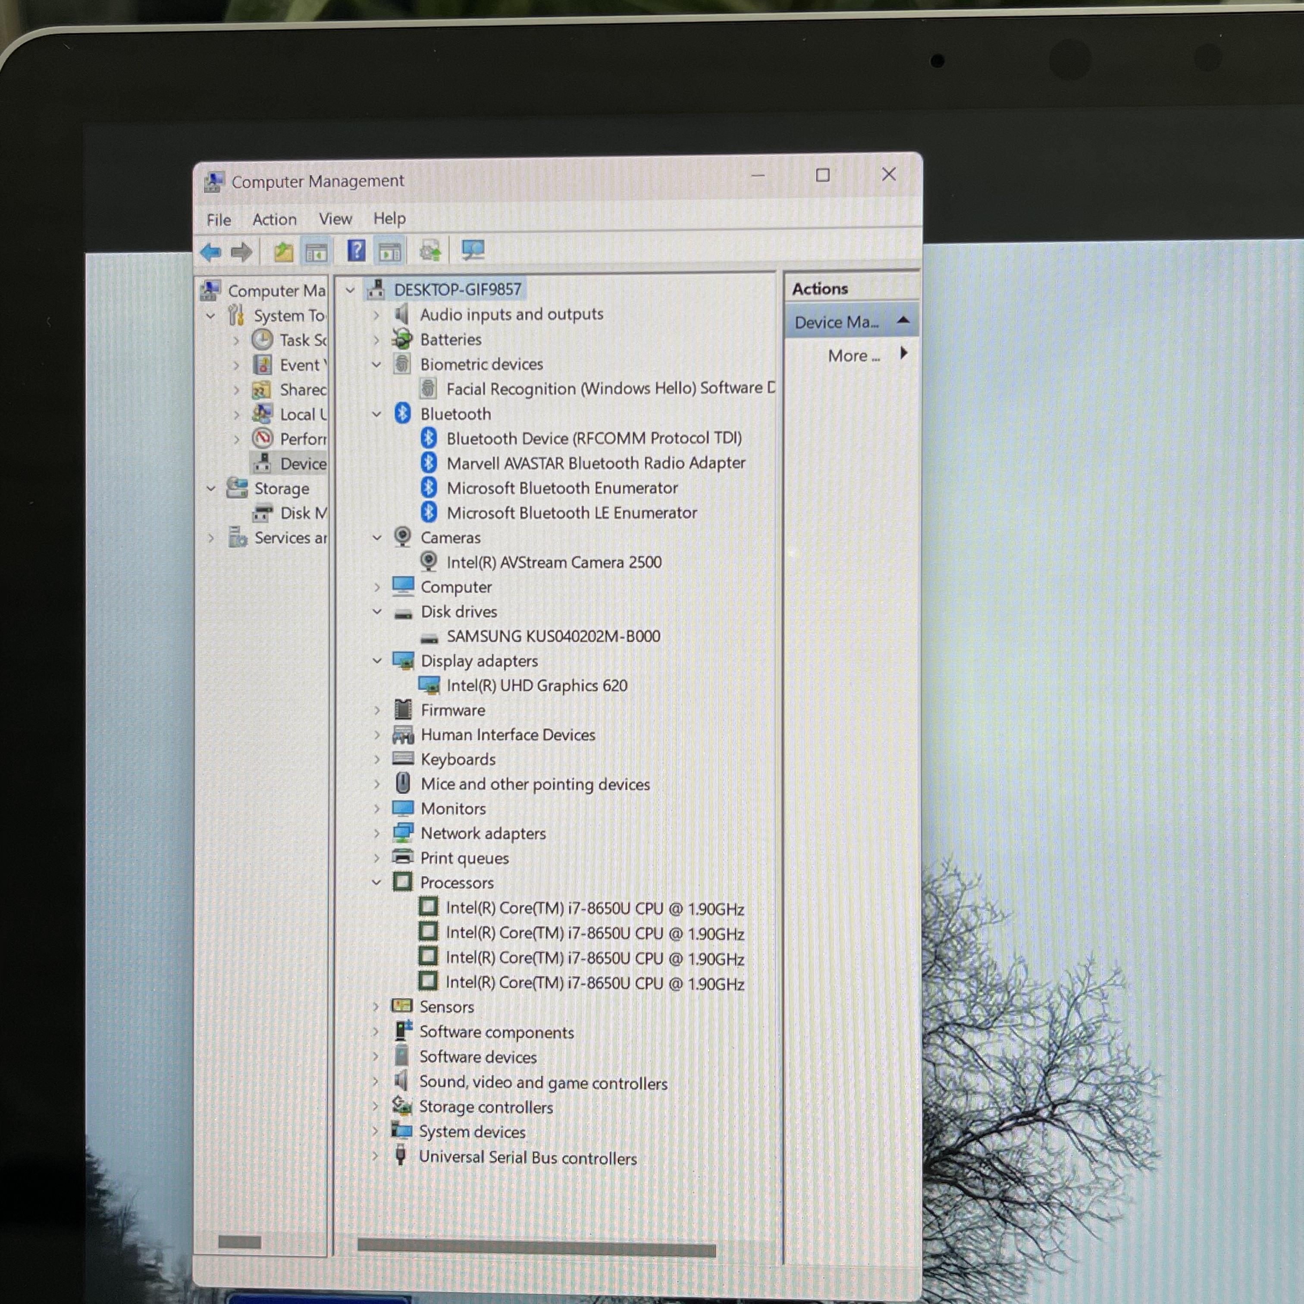
Task: Toggle the Show/Hide Console Tree icon
Action: [x=316, y=252]
